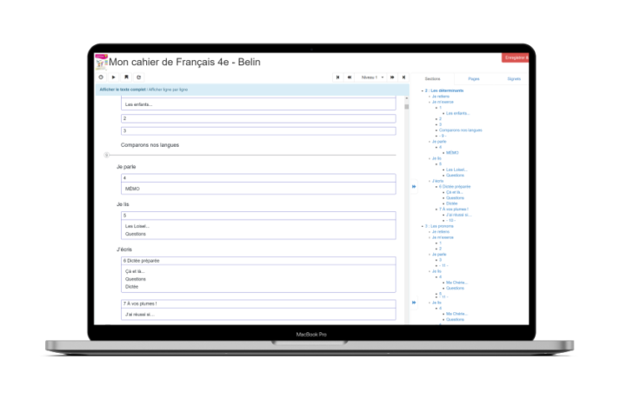Click 'Comparons nos langues' heading in content
Screen dimensions: 626x413
point(150,145)
